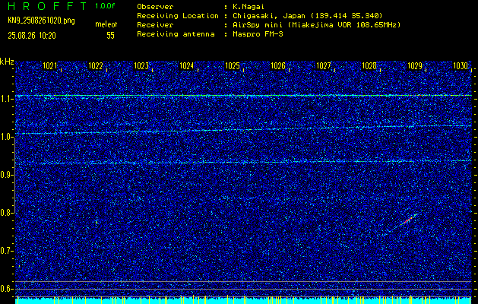Click the small echo spot below 1022
Screen dimensions: 478x304
pyautogui.click(x=97, y=223)
